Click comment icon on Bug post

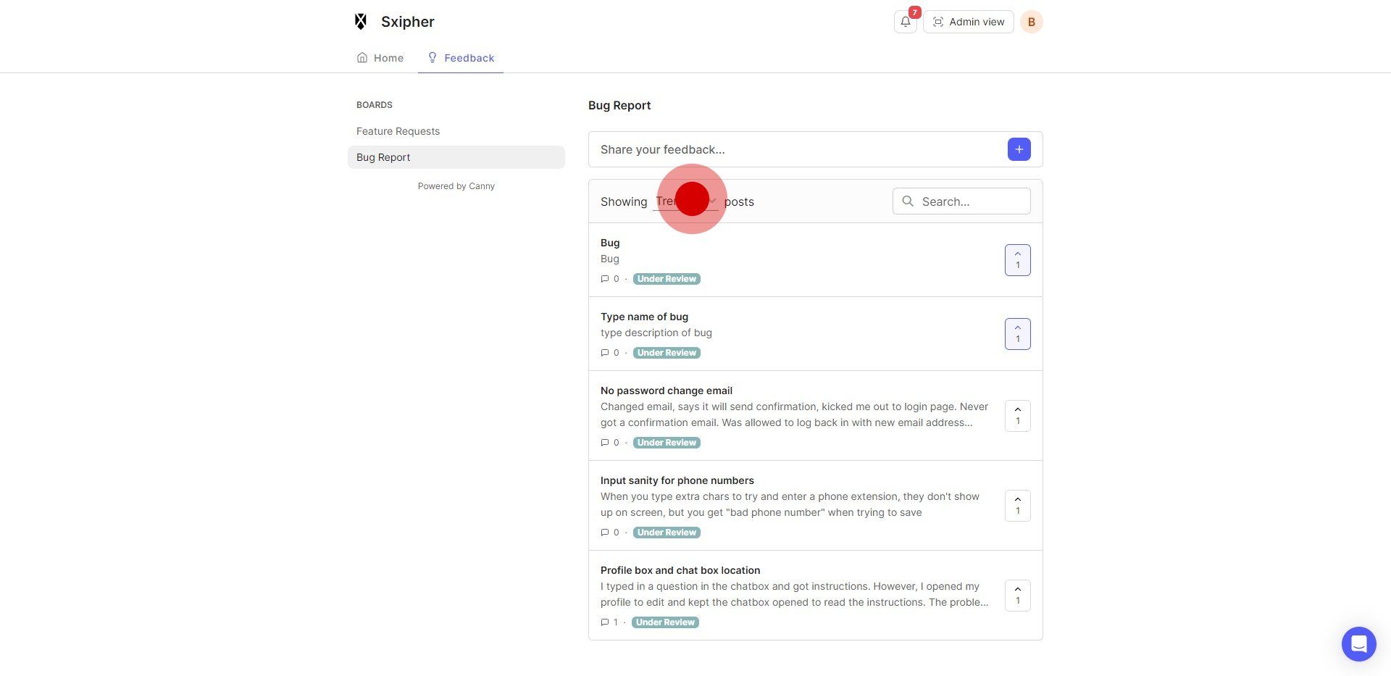pyautogui.click(x=605, y=279)
